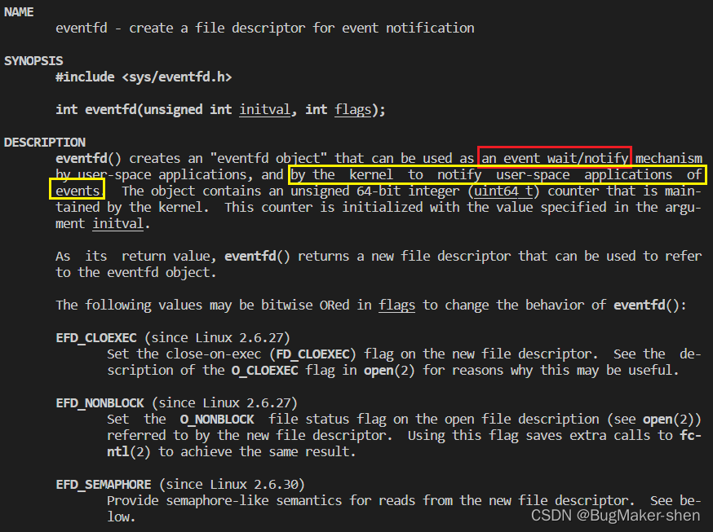
Task: Click 'kernel' in 'by the kernel to notify'
Action: 371,175
